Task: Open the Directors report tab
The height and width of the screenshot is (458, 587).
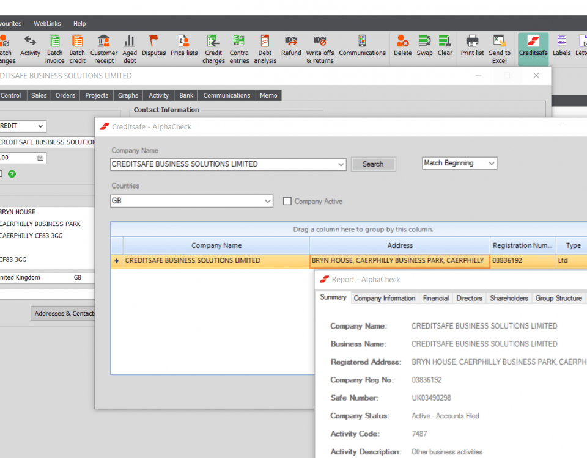Action: click(469, 299)
